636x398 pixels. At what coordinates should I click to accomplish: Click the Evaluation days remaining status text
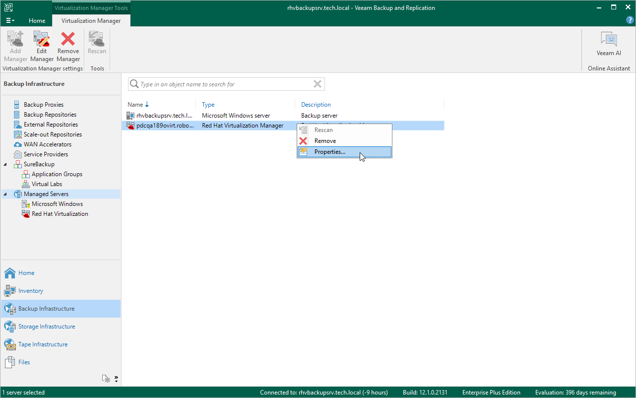coord(575,393)
